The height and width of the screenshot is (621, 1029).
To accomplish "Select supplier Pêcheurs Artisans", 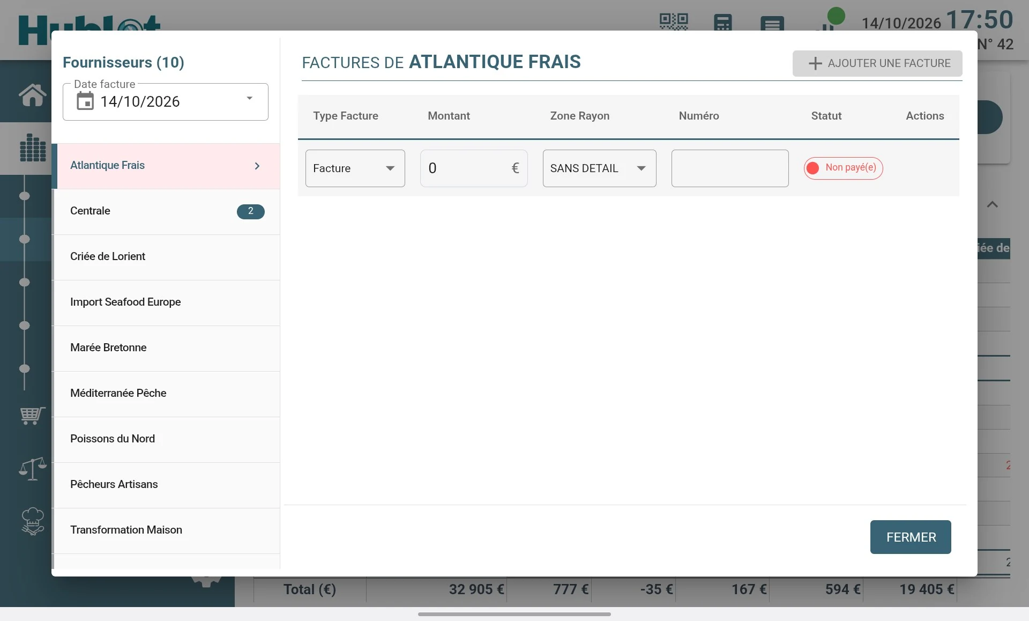I will 167,485.
